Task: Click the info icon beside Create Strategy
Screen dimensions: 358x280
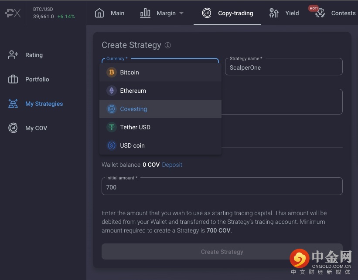Action: pyautogui.click(x=168, y=45)
